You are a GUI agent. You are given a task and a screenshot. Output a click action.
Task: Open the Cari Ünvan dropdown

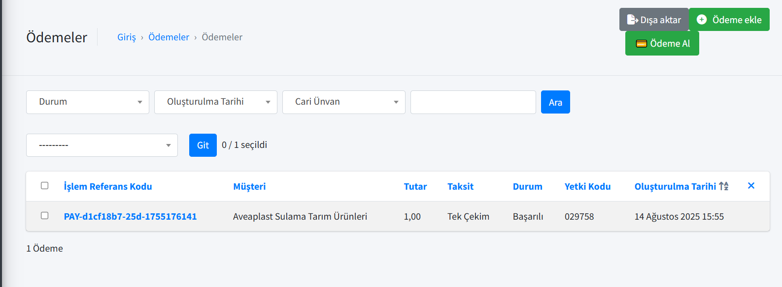[x=343, y=102]
